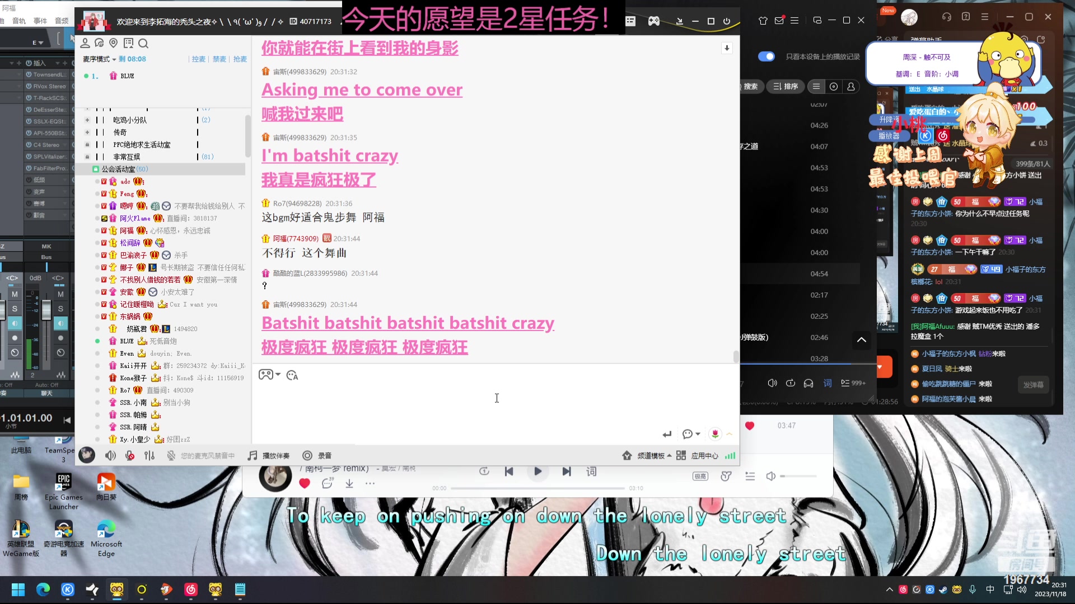Viewport: 1075px width, 604px height.
Task: Open the mail inbox icon in music app
Action: point(779,21)
